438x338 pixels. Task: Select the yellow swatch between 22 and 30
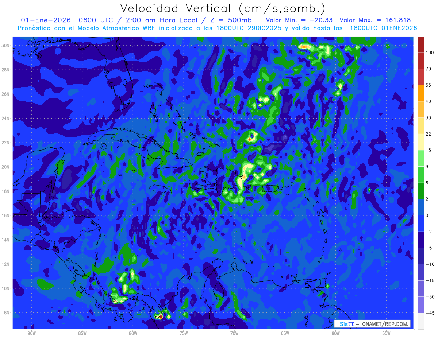[421, 126]
